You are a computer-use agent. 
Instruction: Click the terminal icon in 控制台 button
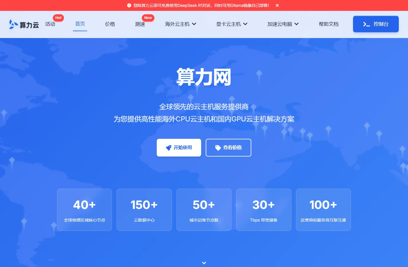366,24
